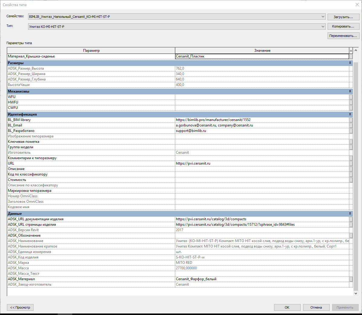Click the Переименовать... button
The height and width of the screenshot is (315, 362).
click(x=343, y=36)
